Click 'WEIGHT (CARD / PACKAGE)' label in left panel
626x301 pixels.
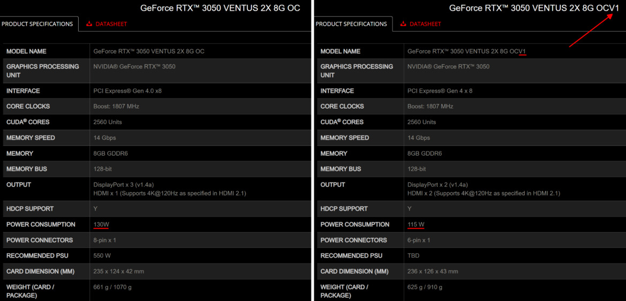[x=31, y=291]
